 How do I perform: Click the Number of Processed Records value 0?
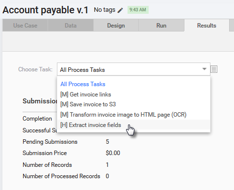[107, 176]
